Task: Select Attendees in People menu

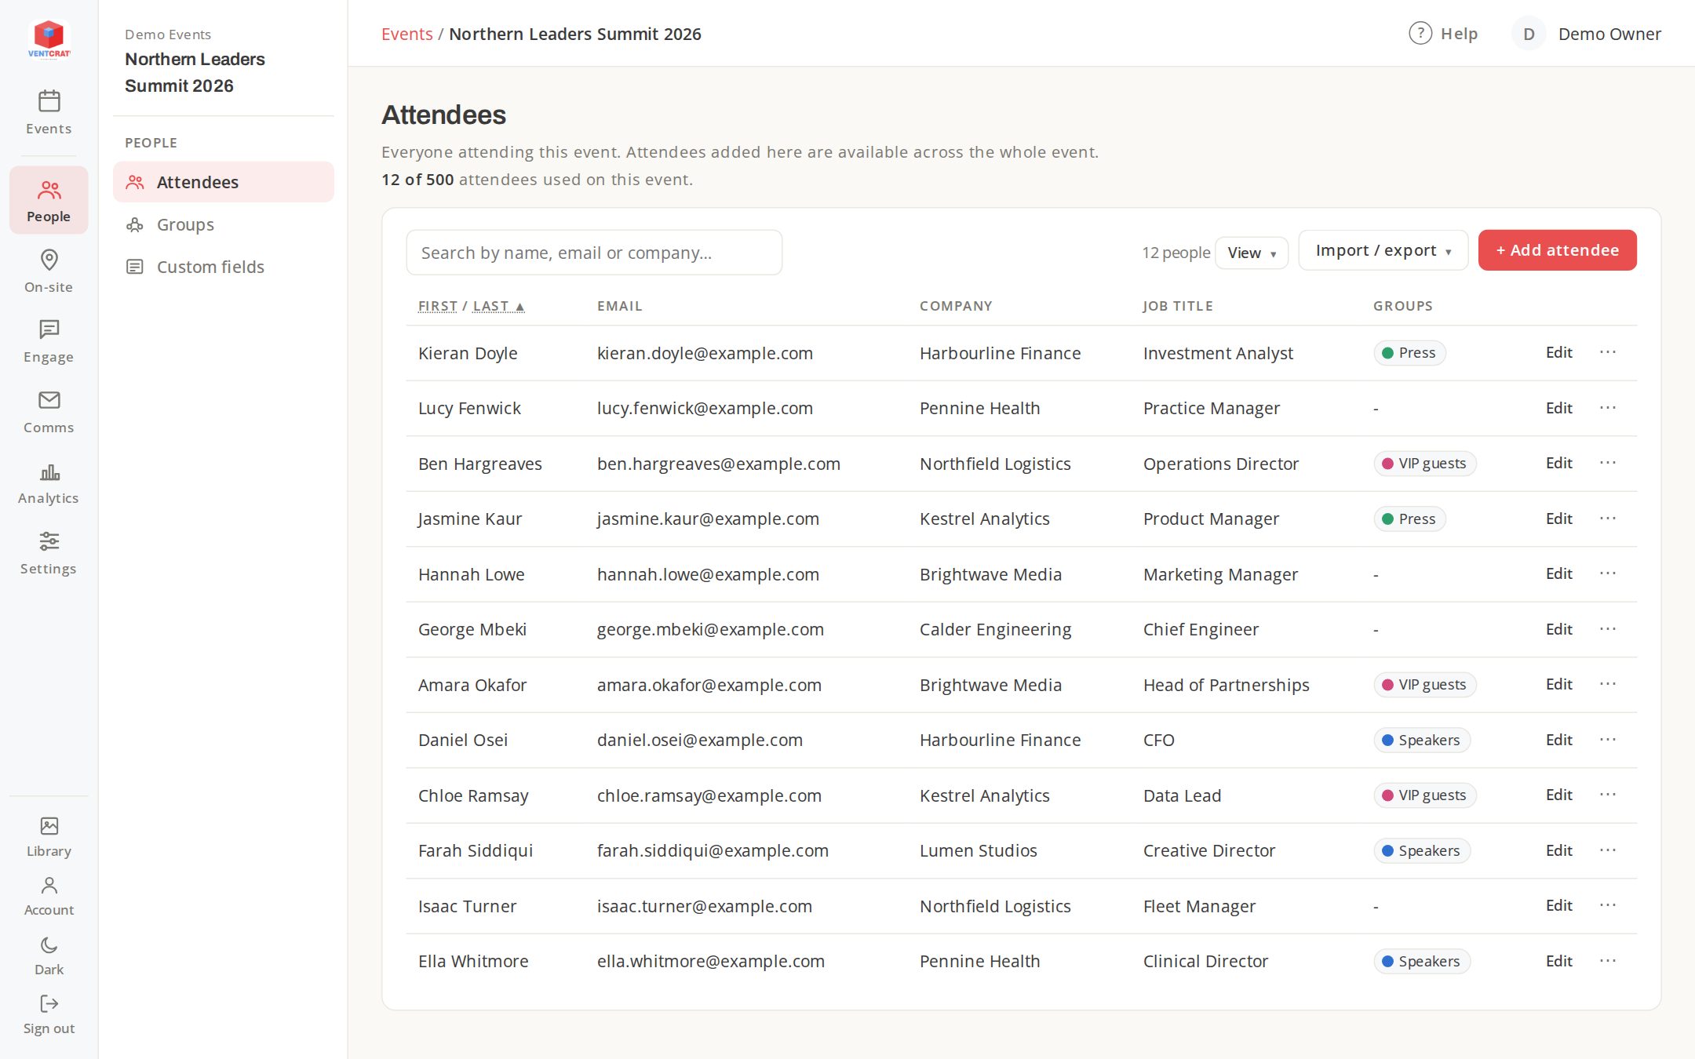Action: coord(224,182)
